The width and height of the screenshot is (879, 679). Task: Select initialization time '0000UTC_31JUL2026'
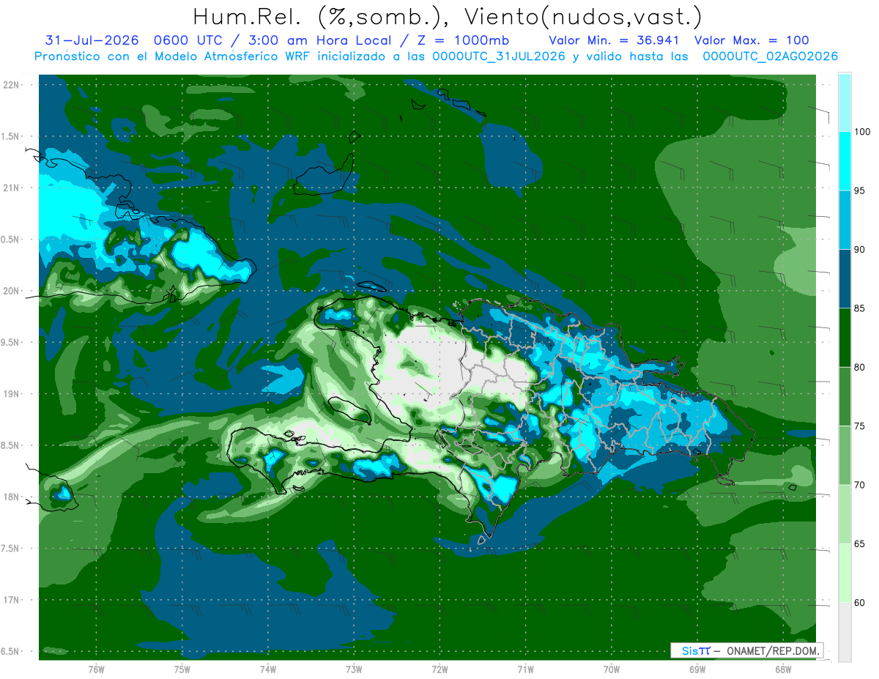(x=499, y=56)
